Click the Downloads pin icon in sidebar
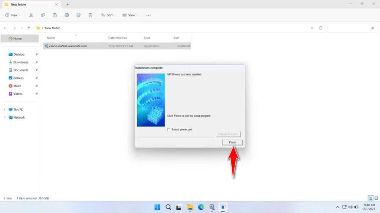 (x=36, y=62)
